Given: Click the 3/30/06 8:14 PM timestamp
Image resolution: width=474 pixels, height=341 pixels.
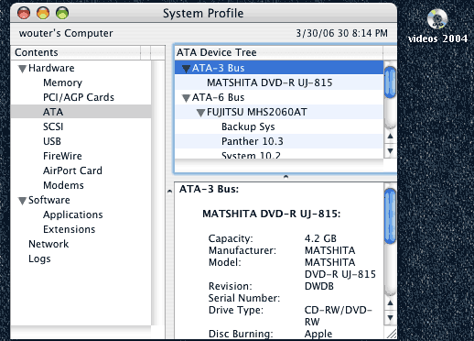Looking at the screenshot, I should pos(341,33).
